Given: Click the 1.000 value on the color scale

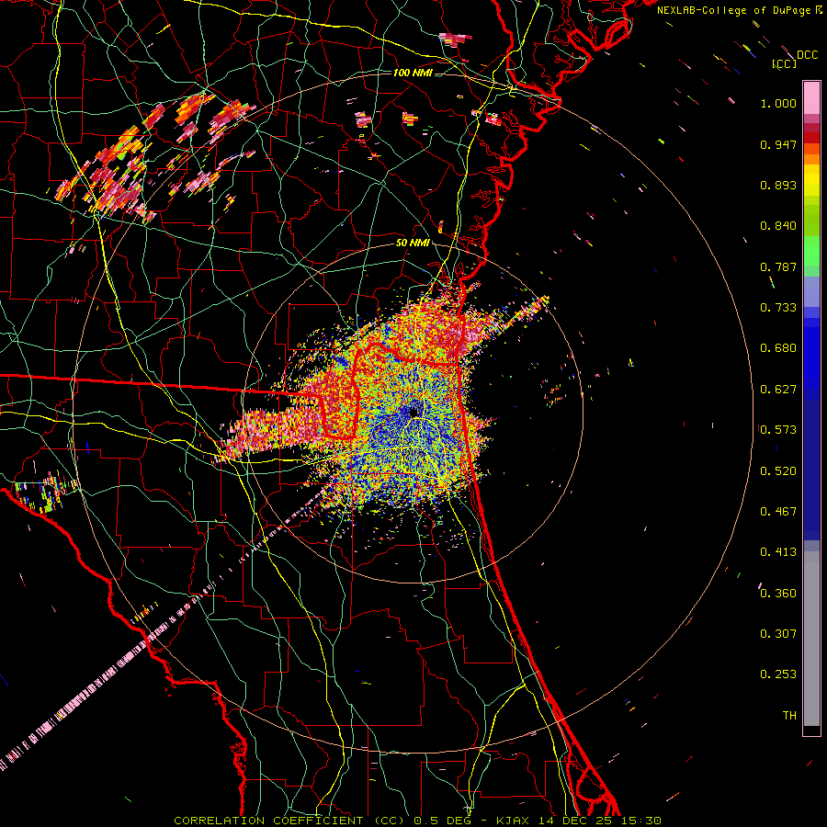Looking at the screenshot, I should click(x=778, y=103).
